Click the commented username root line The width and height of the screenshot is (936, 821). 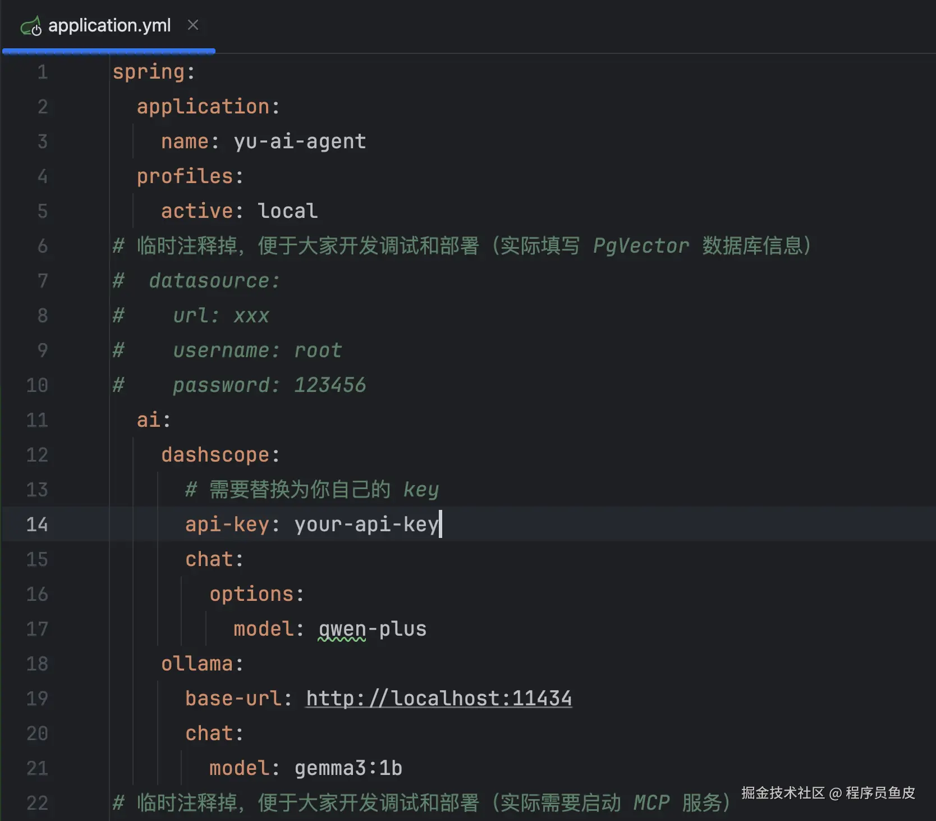tap(257, 350)
